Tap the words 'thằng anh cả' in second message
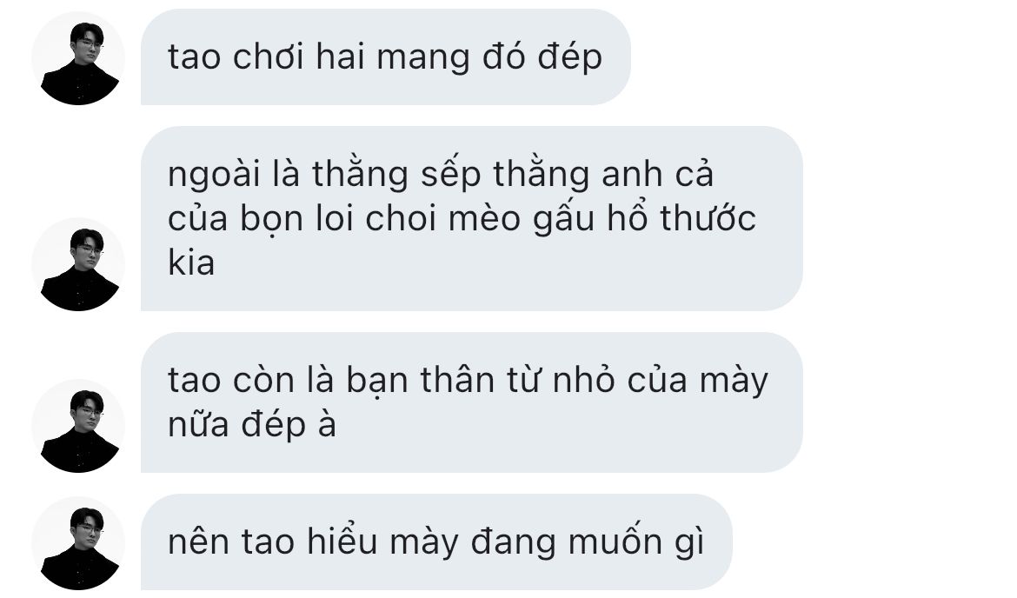The height and width of the screenshot is (598, 1017). coord(603,175)
